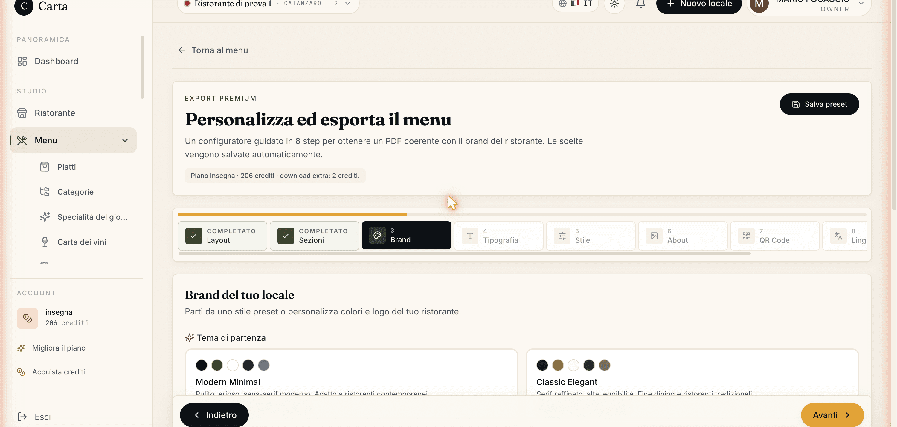Click the Acquista crediti coins icon
This screenshot has height=427, width=897.
pyautogui.click(x=21, y=372)
